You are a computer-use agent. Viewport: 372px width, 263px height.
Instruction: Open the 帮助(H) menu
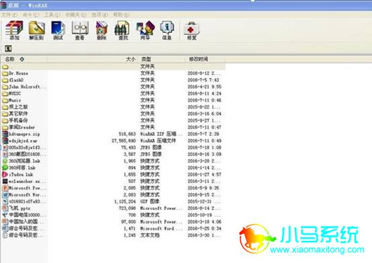[121, 15]
